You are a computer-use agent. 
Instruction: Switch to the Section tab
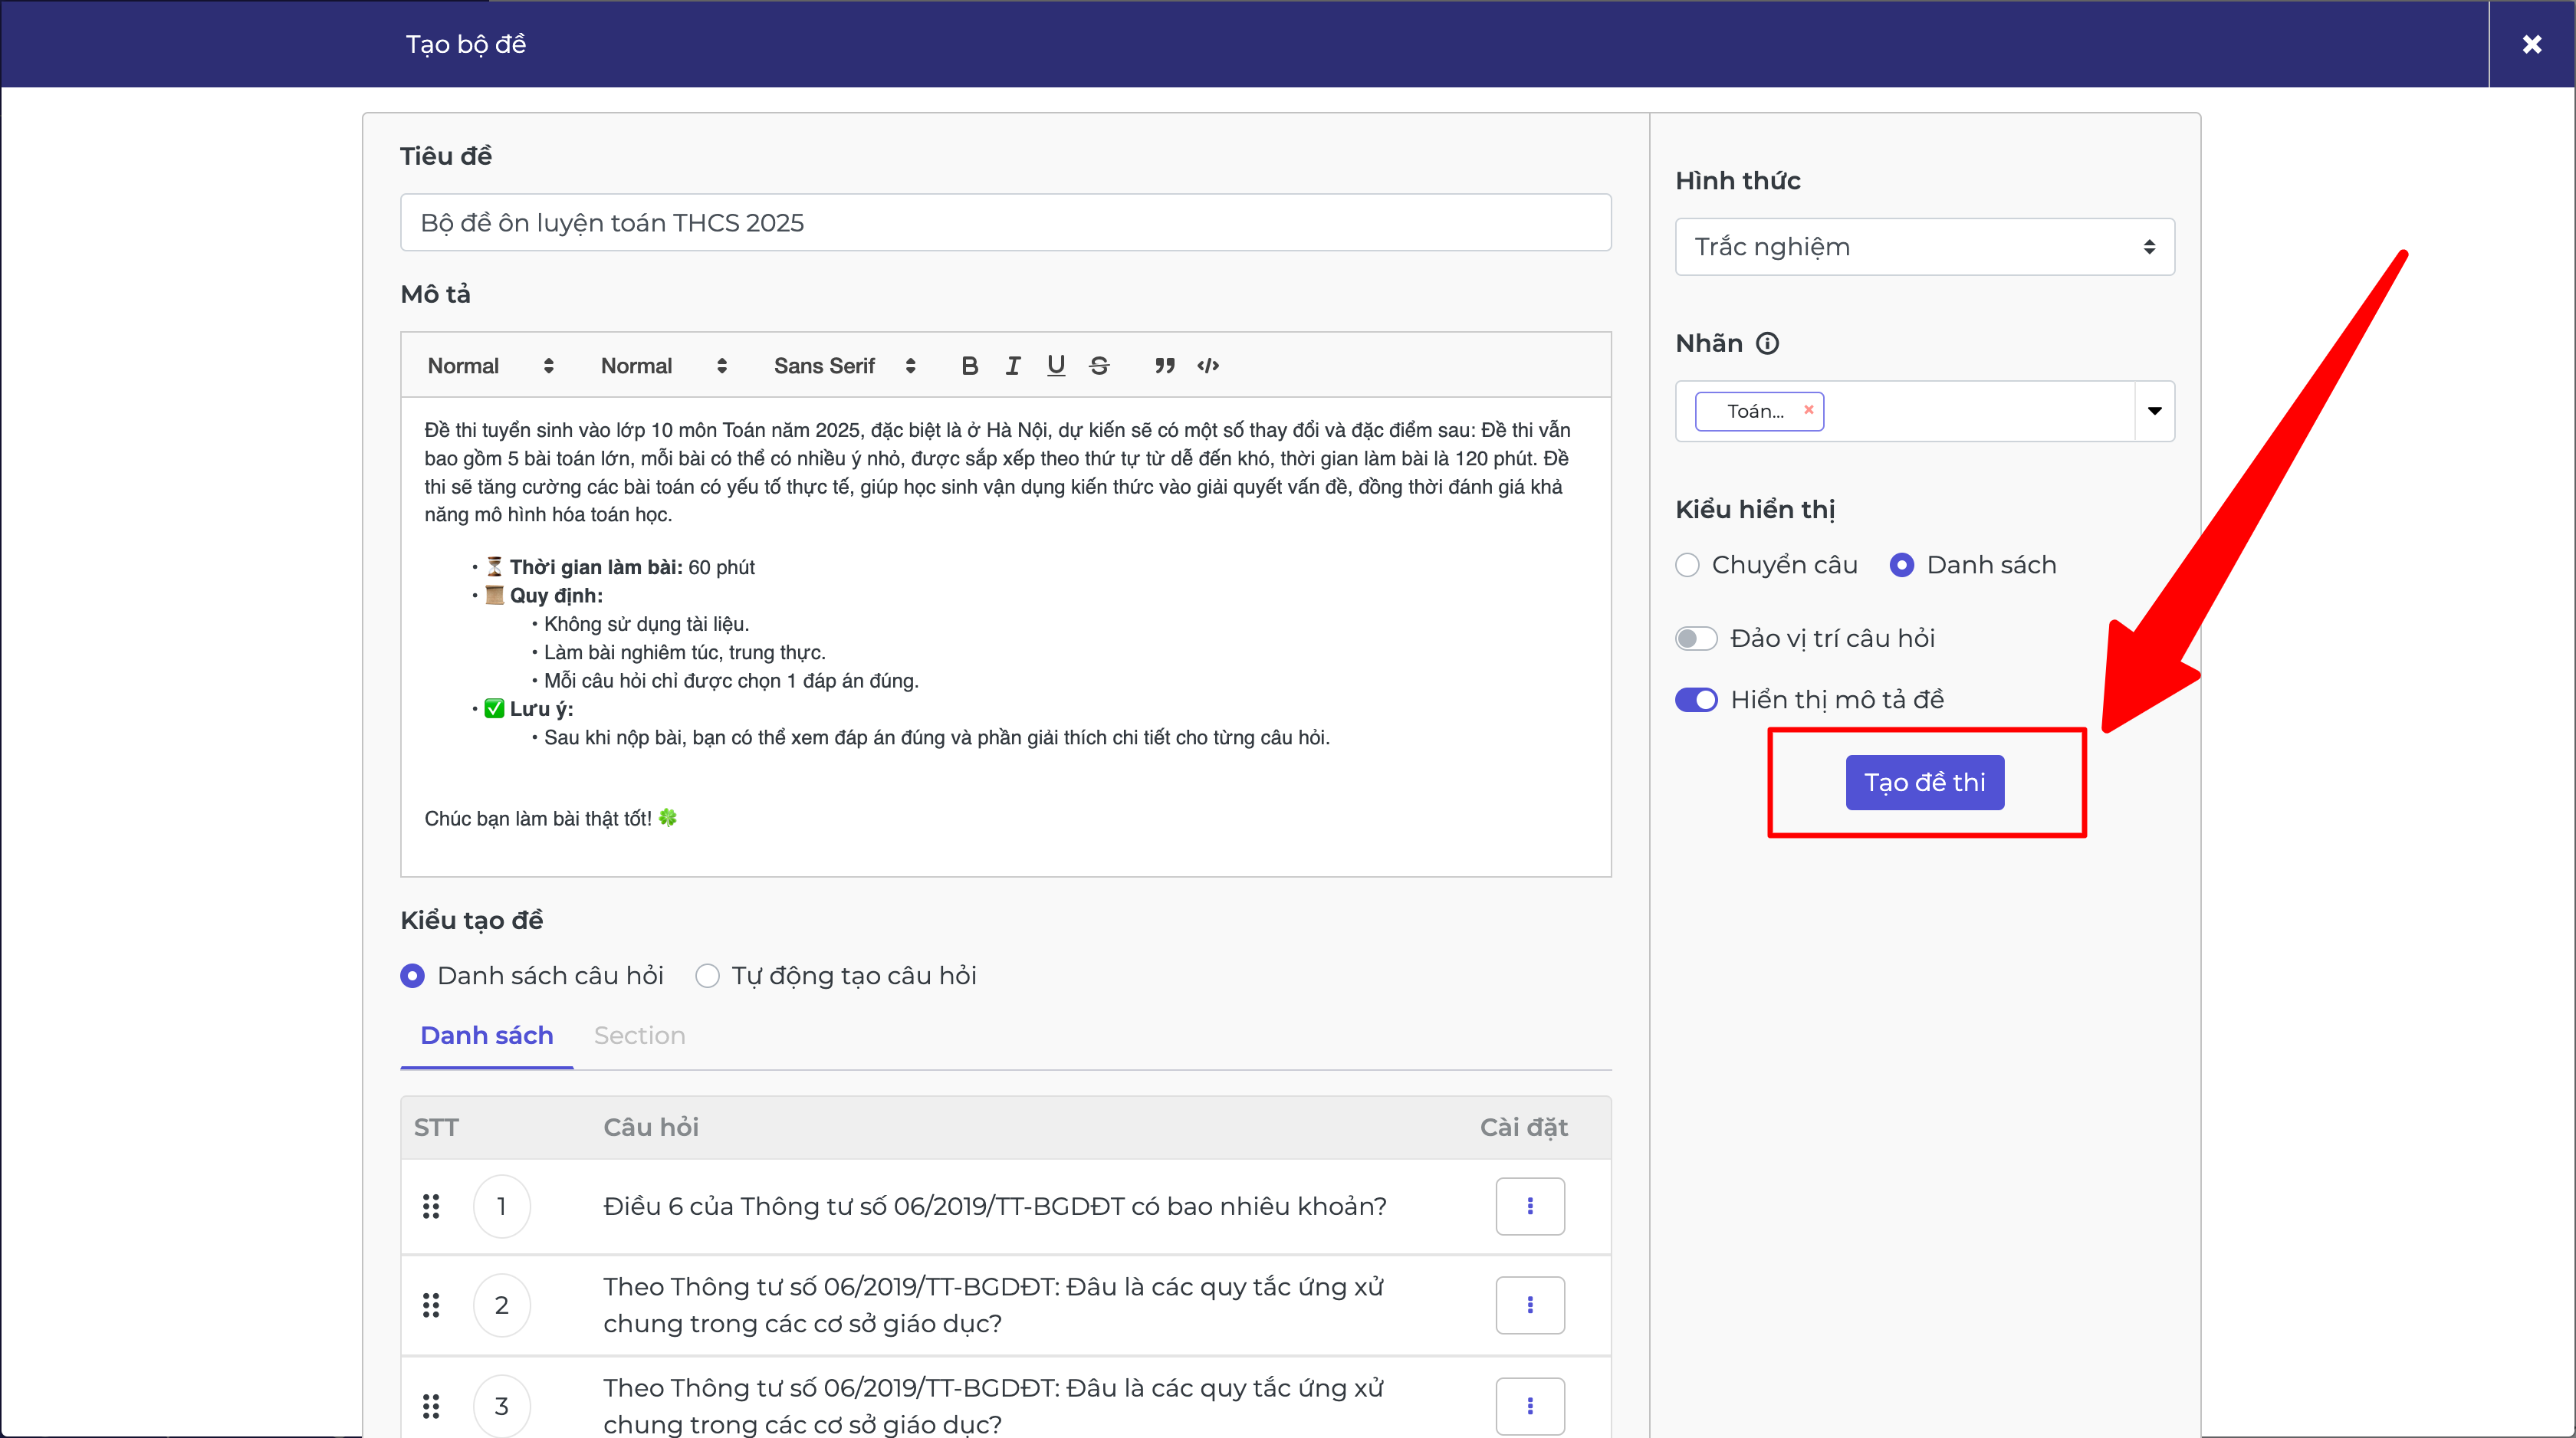(x=639, y=1036)
